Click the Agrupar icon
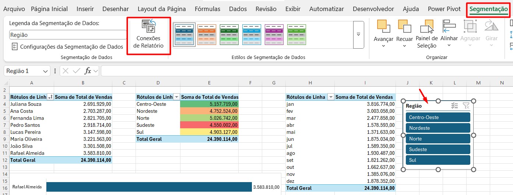The width and height of the screenshot is (513, 195). coord(470,26)
